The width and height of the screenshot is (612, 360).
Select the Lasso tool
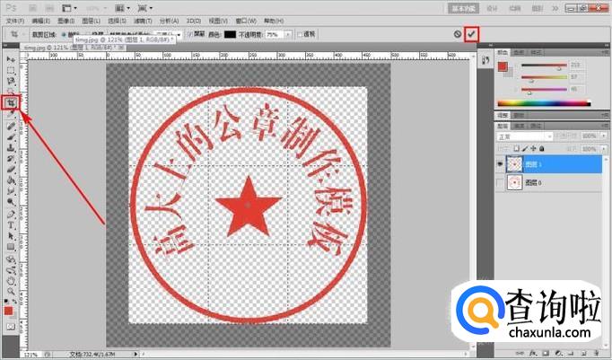11,80
